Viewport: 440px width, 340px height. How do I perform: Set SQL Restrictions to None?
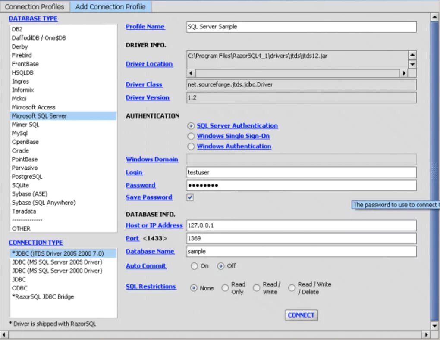tap(194, 288)
